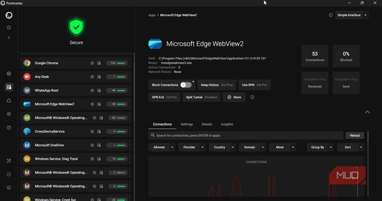The width and height of the screenshot is (382, 201).
Task: Click the Use SPN Get Pro button
Action: click(254, 85)
